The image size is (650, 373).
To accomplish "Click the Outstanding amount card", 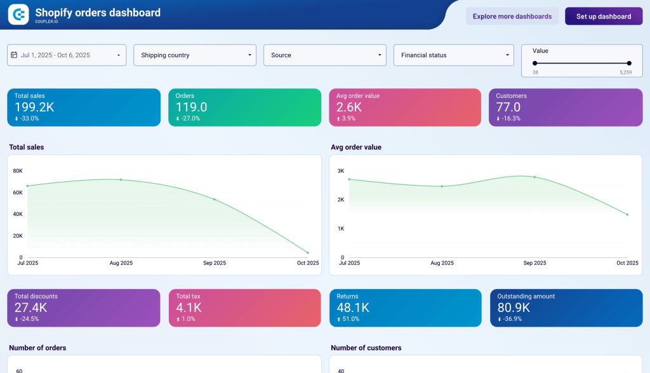I will 566,308.
